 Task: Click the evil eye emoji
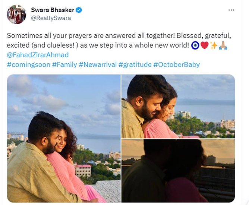(x=195, y=45)
